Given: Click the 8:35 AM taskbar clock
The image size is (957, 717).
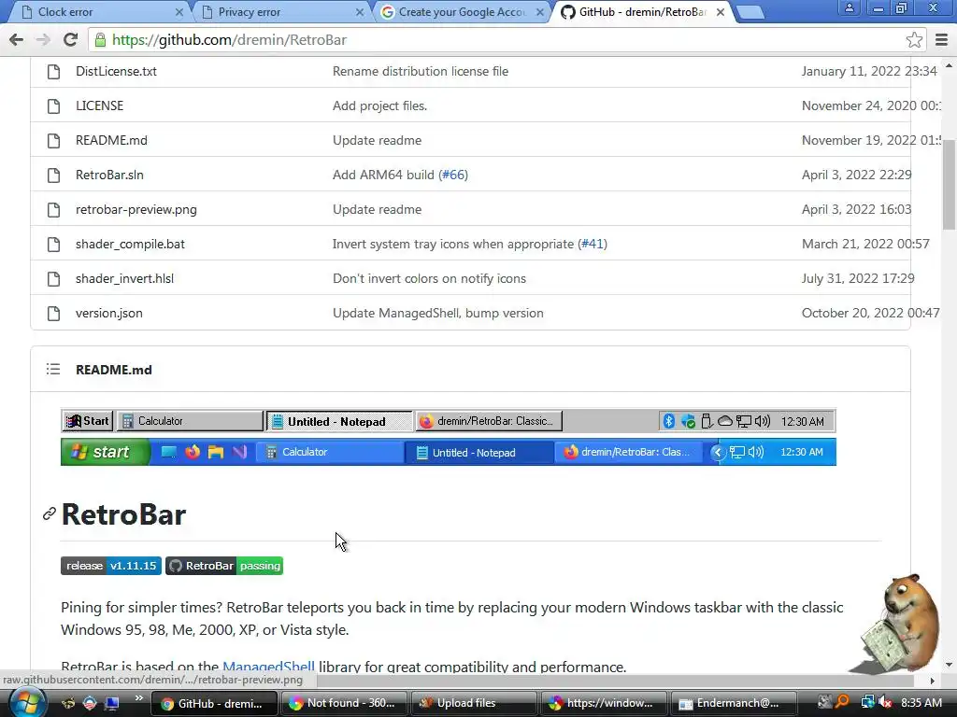Looking at the screenshot, I should pyautogui.click(x=921, y=703).
